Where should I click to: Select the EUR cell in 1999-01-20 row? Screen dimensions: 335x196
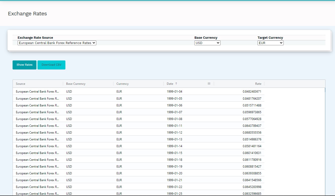point(119,173)
